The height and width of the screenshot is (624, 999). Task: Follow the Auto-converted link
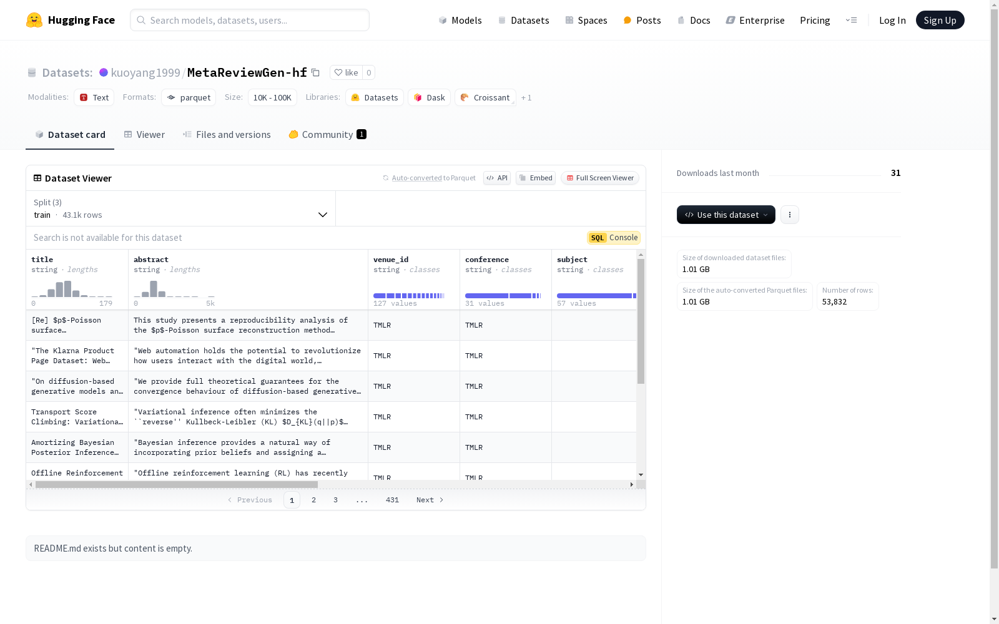click(x=416, y=178)
